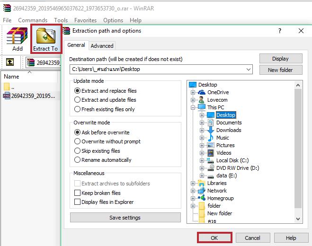The width and height of the screenshot is (312, 246).
Task: Click the Libraries icon in tree
Action: pyautogui.click(x=202, y=183)
